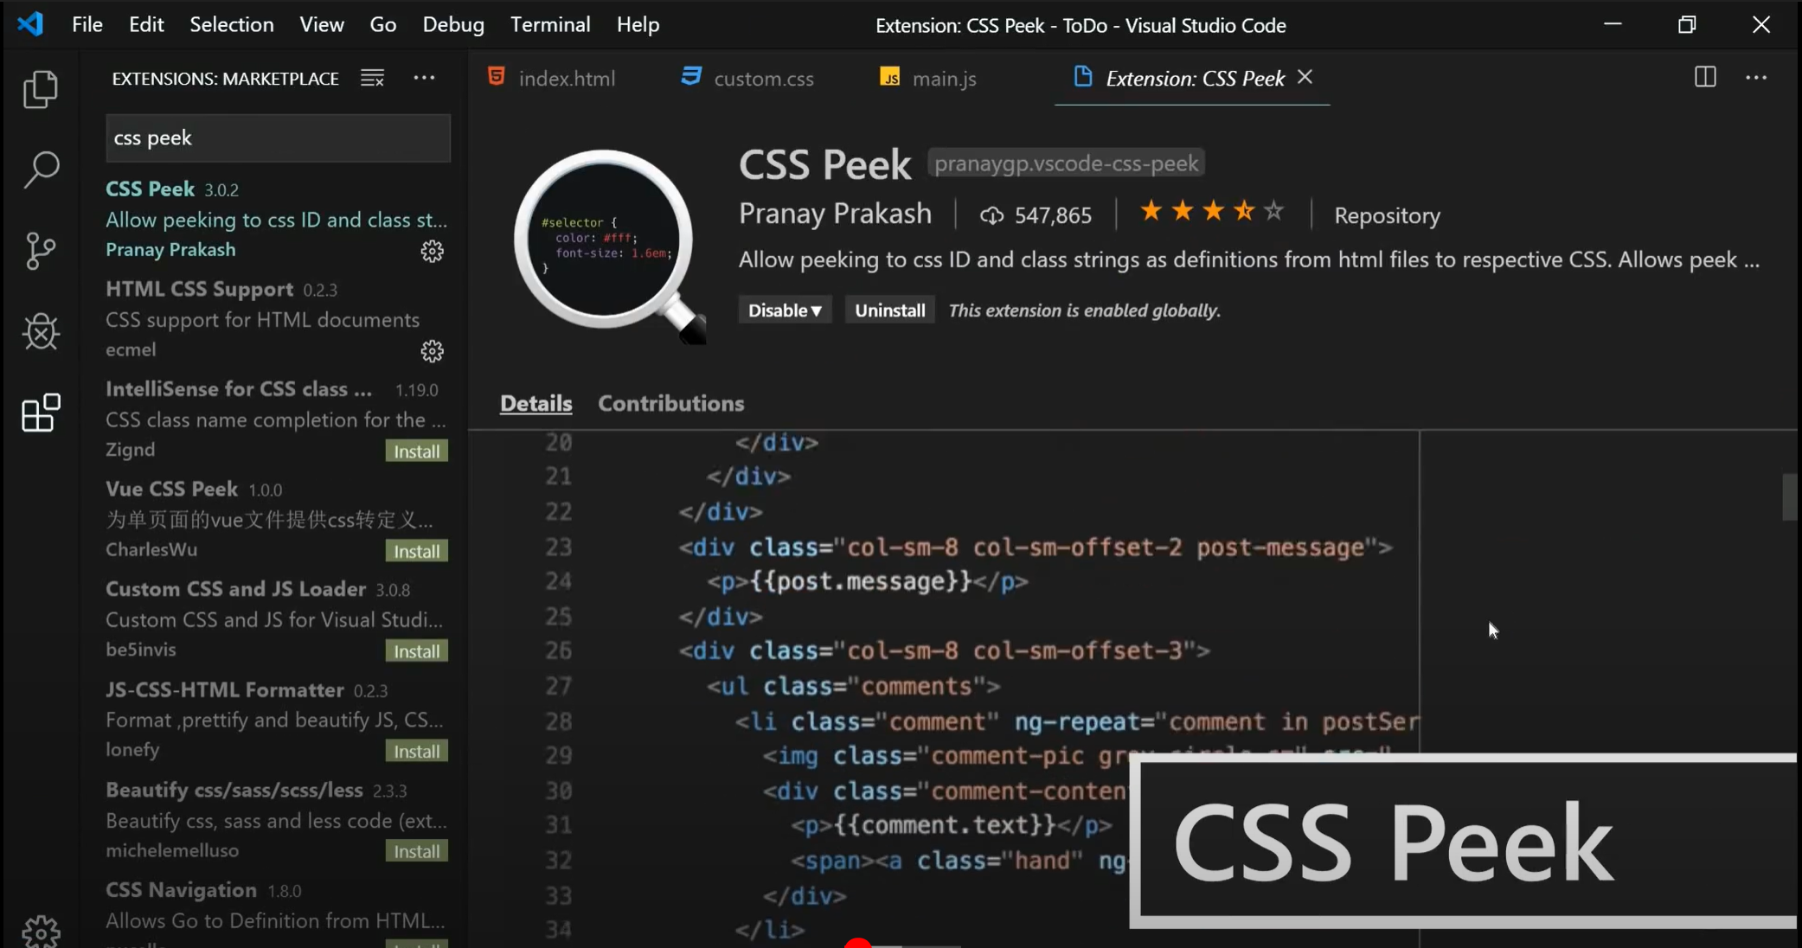This screenshot has height=948, width=1802.
Task: Open the Terminal menu
Action: point(549,25)
